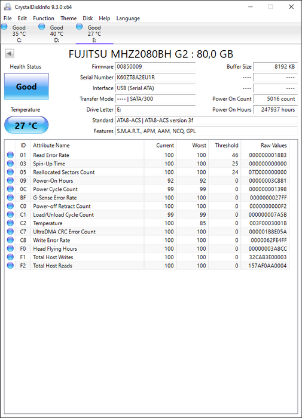Click the status orb for Read Error Rate
Screen dimensions: 302x418
(10, 155)
